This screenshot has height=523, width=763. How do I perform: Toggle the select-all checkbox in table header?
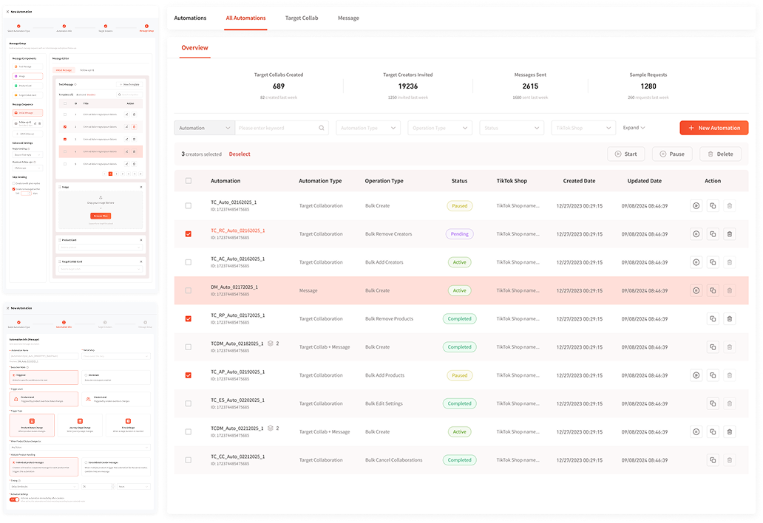[189, 181]
